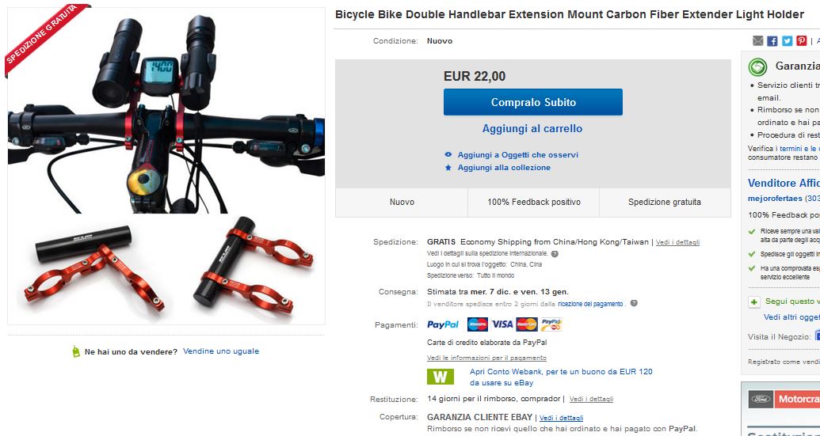Buy now with Compralo Subito button
Viewport: 820px width, 436px height.
pyautogui.click(x=533, y=102)
